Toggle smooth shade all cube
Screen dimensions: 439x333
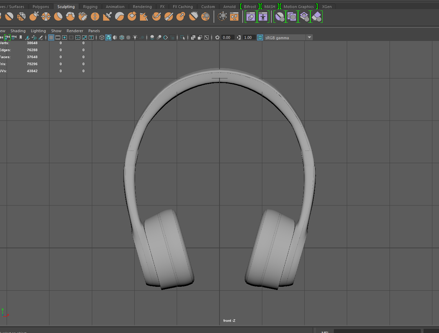click(x=108, y=37)
